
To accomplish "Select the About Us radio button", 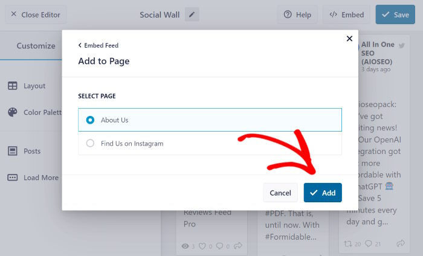I will click(x=91, y=120).
